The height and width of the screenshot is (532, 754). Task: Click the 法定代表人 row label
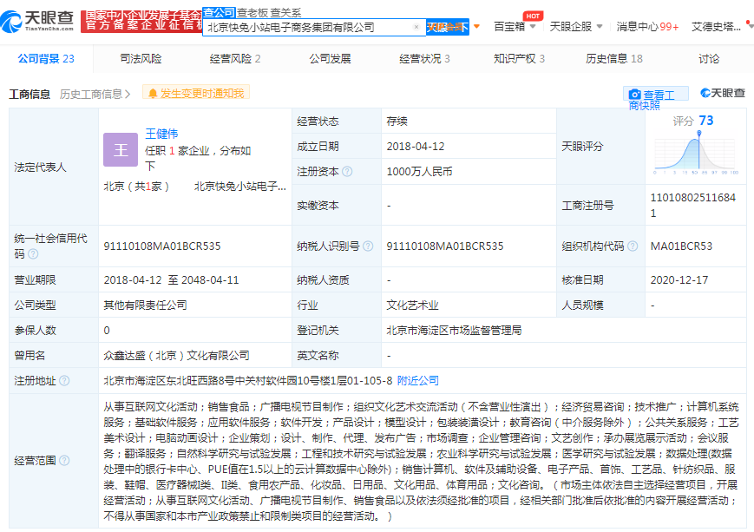tap(41, 167)
